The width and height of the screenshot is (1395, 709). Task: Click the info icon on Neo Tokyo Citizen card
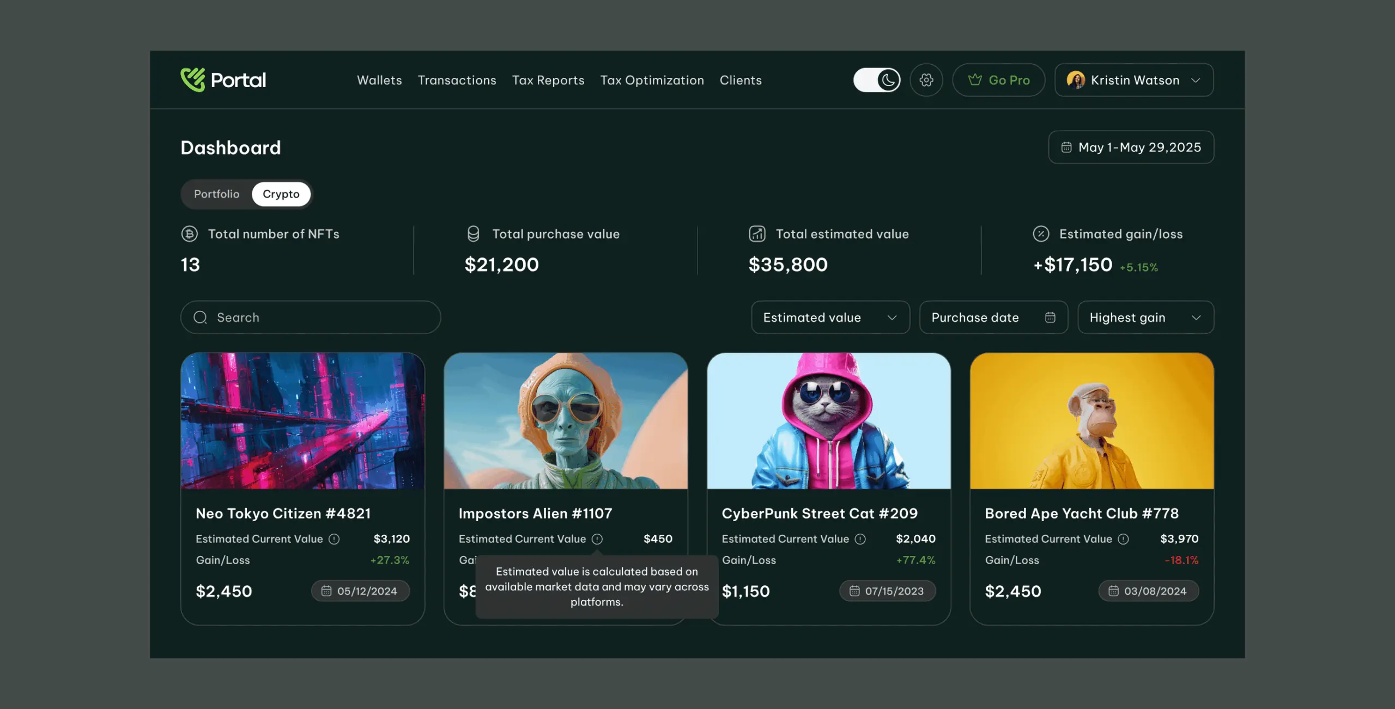coord(334,539)
